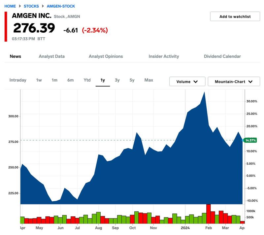This screenshot has width=264, height=235.
Task: Open the STOCKS breadcrumb link
Action: 31,6
